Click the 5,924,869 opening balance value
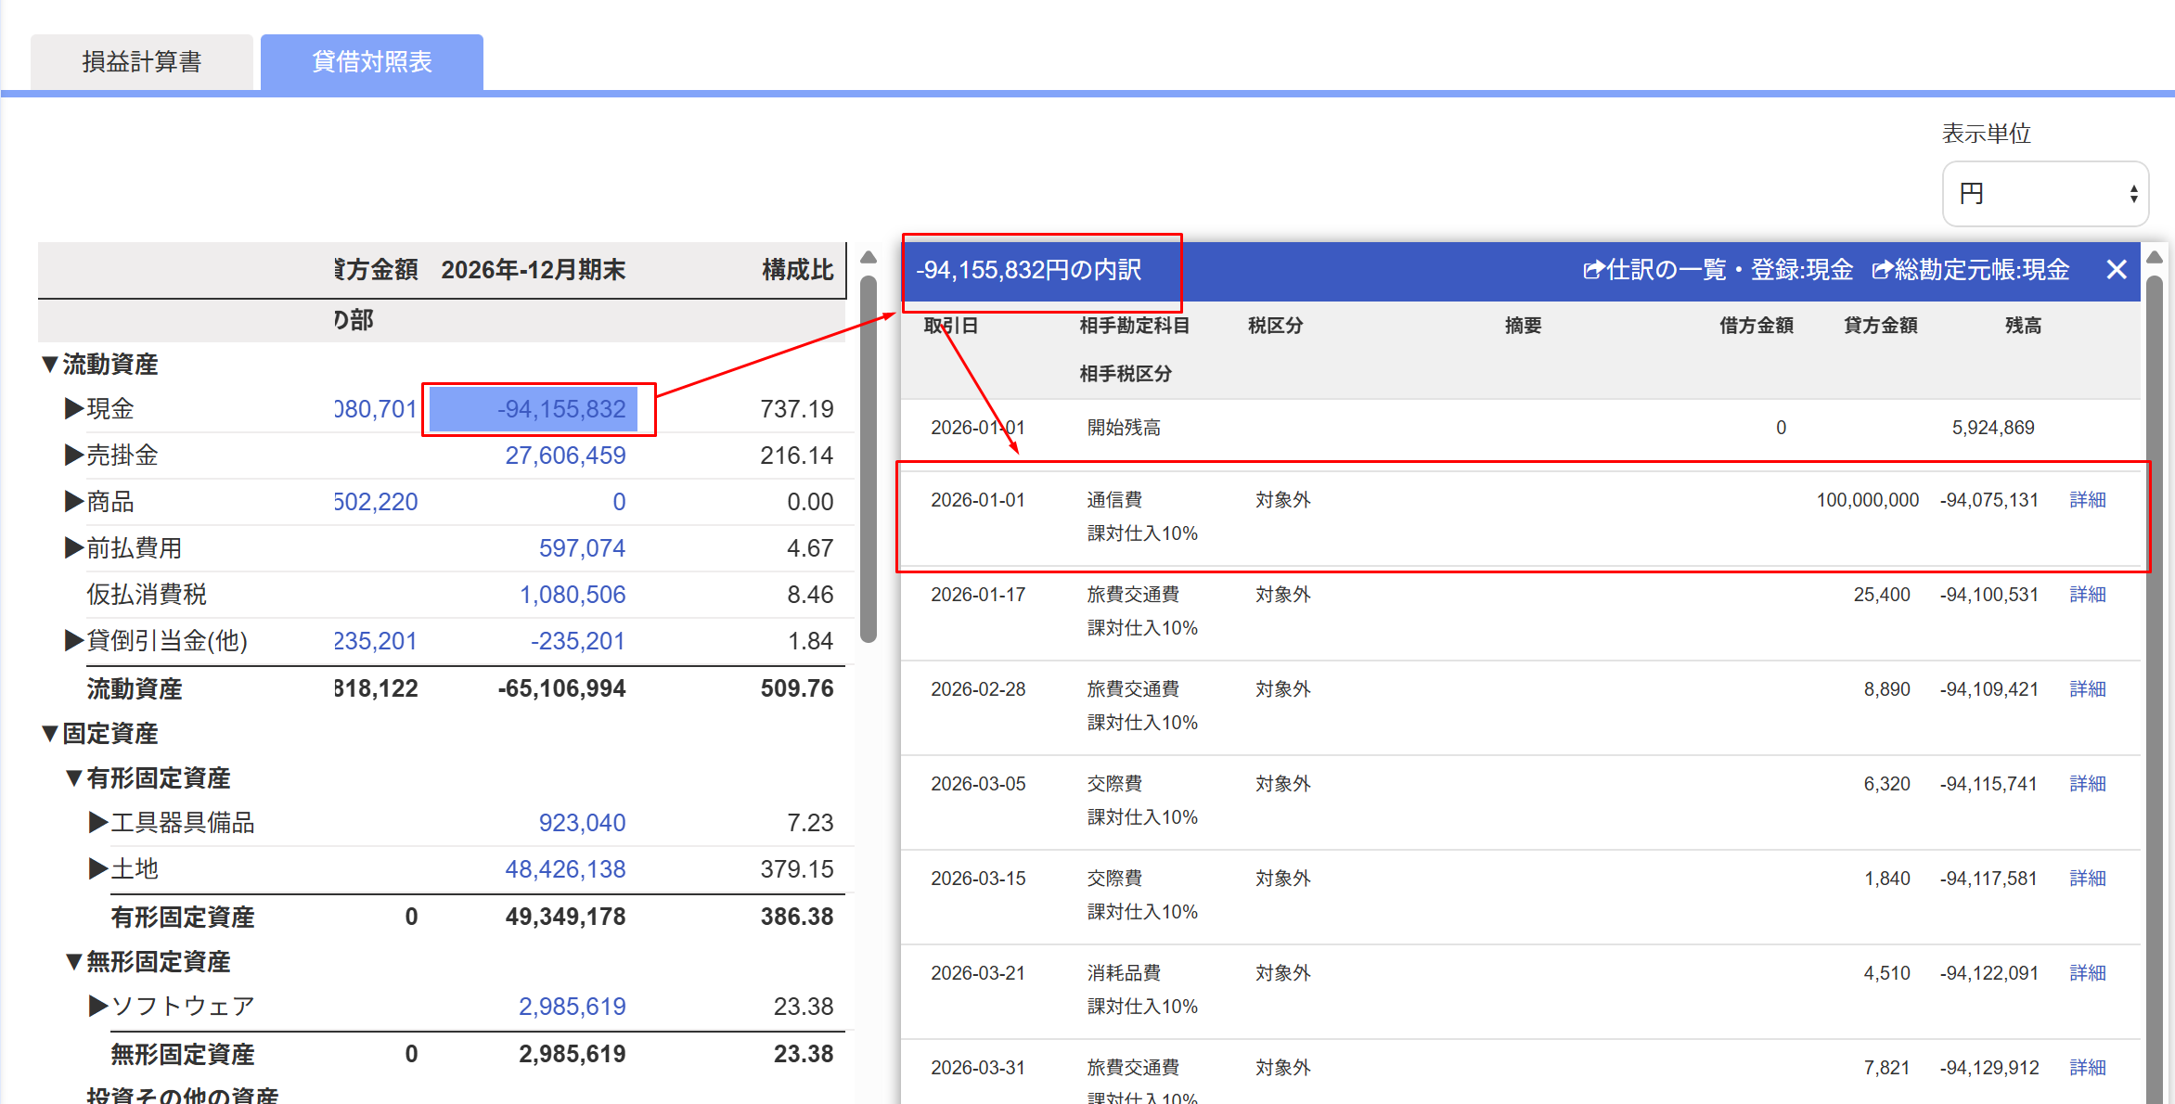Image resolution: width=2175 pixels, height=1104 pixels. (x=1993, y=428)
